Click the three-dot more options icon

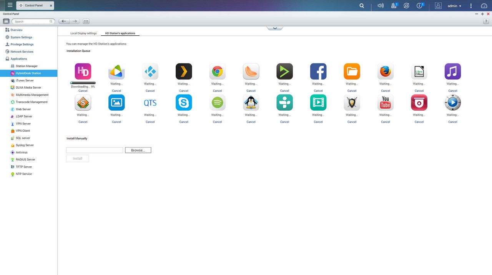click(471, 6)
